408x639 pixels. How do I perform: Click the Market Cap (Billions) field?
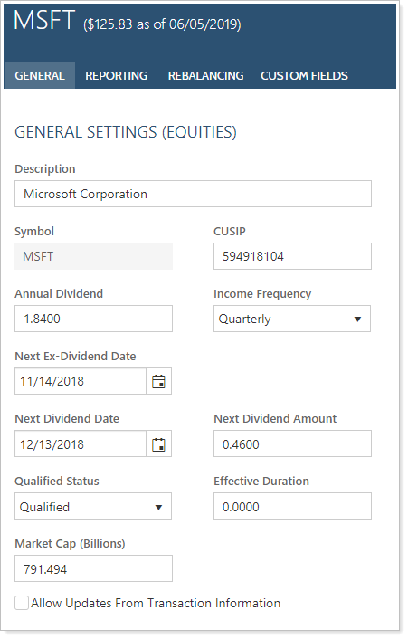click(x=94, y=568)
